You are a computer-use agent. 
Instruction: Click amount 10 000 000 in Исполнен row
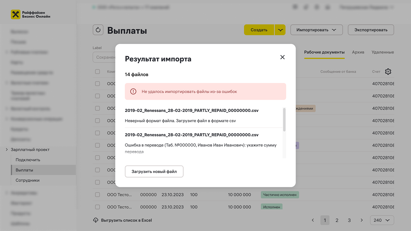point(239,207)
